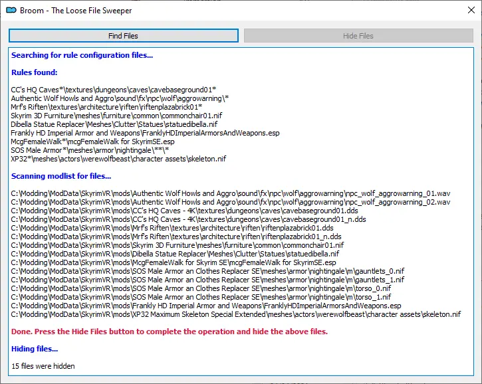Select the 'Hiding files...' heading
This screenshot has height=384, width=482.
coord(35,349)
